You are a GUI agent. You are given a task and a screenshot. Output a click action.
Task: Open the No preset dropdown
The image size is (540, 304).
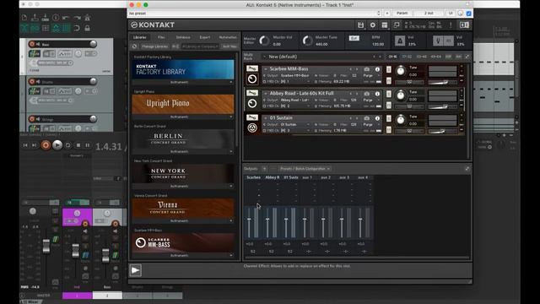pyautogui.click(x=254, y=14)
